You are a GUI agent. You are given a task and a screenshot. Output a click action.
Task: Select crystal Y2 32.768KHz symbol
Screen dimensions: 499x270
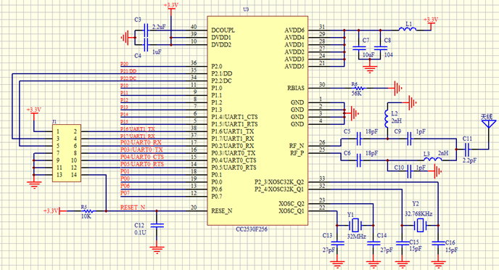point(420,226)
